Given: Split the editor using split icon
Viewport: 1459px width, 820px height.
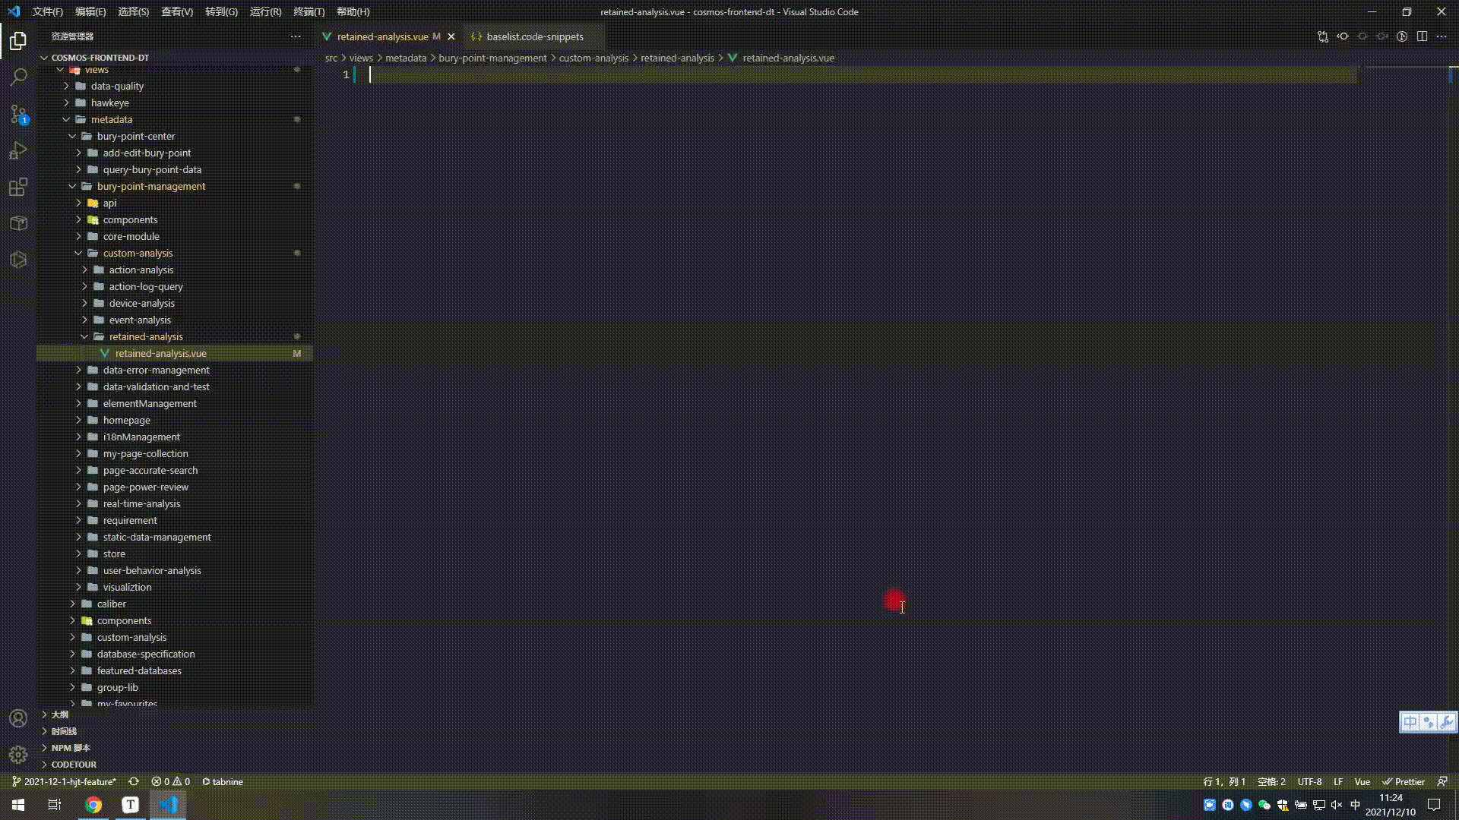Looking at the screenshot, I should coord(1422,36).
